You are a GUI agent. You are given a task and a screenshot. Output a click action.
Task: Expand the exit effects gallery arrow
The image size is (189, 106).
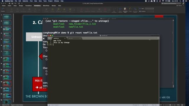(x=109, y=10)
